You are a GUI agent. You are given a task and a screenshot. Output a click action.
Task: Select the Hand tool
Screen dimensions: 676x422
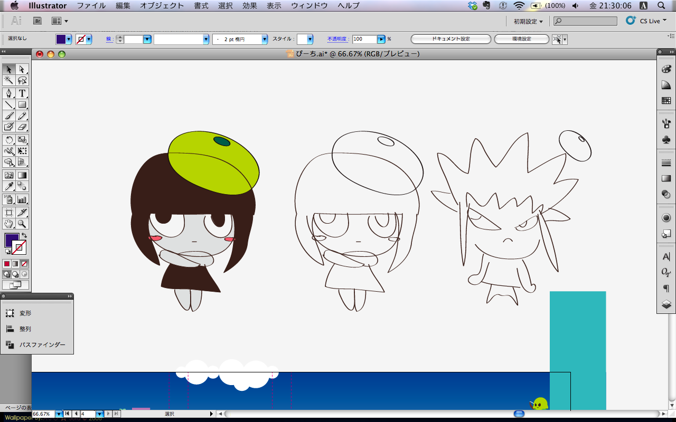tap(9, 224)
